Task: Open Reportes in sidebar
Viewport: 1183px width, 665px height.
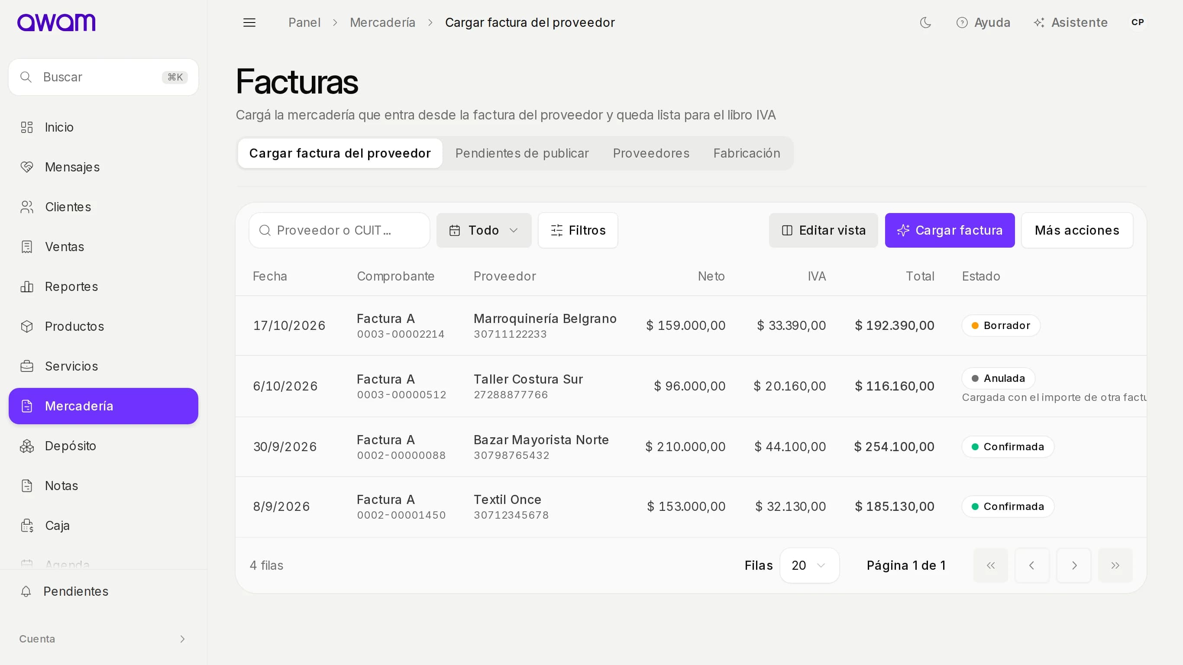Action: pyautogui.click(x=103, y=287)
